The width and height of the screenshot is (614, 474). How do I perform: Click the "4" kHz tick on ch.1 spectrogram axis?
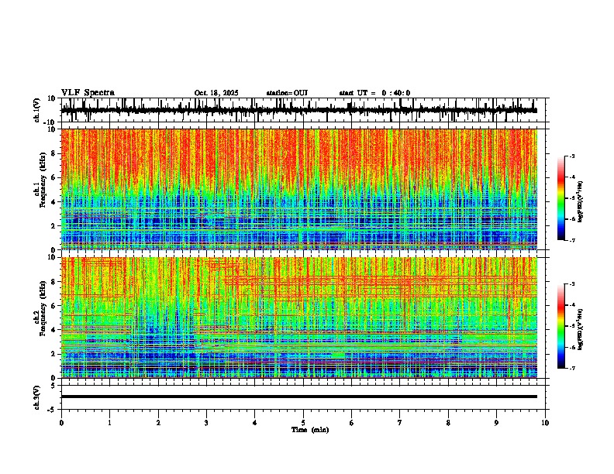click(53, 202)
